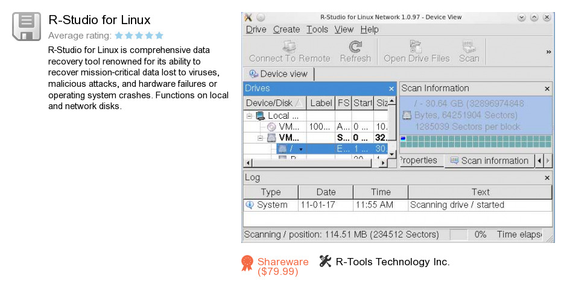Click the tab scroll right arrow
This screenshot has height=293, width=567.
point(548,161)
